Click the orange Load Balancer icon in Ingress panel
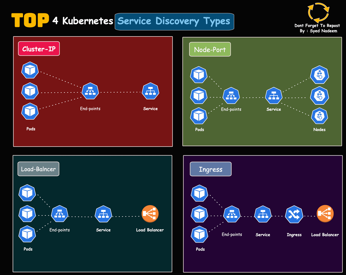346x275 pixels. 325,214
